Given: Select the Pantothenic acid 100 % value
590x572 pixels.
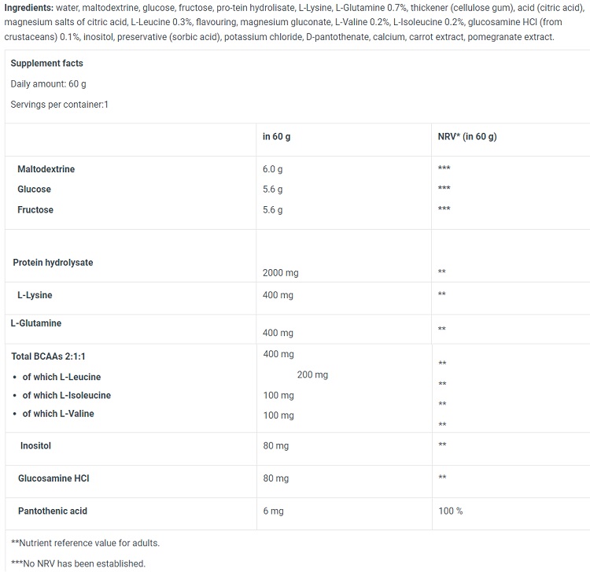Looking at the screenshot, I should click(x=450, y=511).
